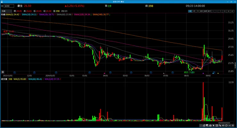
Task: Click the add-symbol plus icon beside 6210
Action: 2,6
